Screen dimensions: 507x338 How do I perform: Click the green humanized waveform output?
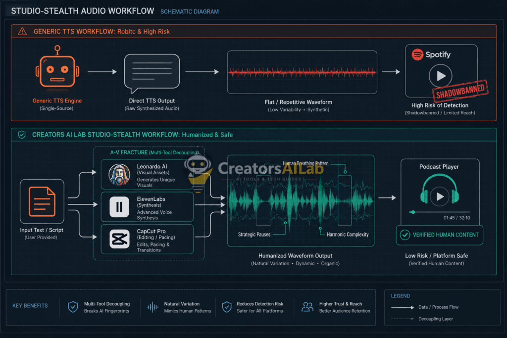click(x=301, y=201)
